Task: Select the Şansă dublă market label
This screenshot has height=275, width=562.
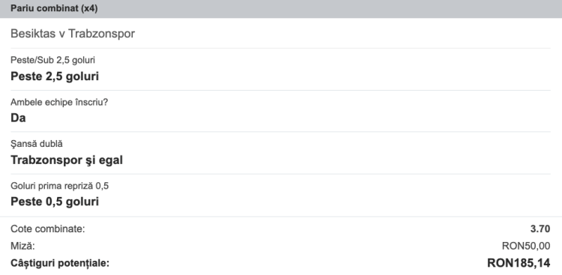Action: [37, 144]
